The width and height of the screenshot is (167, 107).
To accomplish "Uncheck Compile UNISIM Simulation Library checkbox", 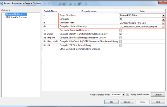I will (120, 34).
